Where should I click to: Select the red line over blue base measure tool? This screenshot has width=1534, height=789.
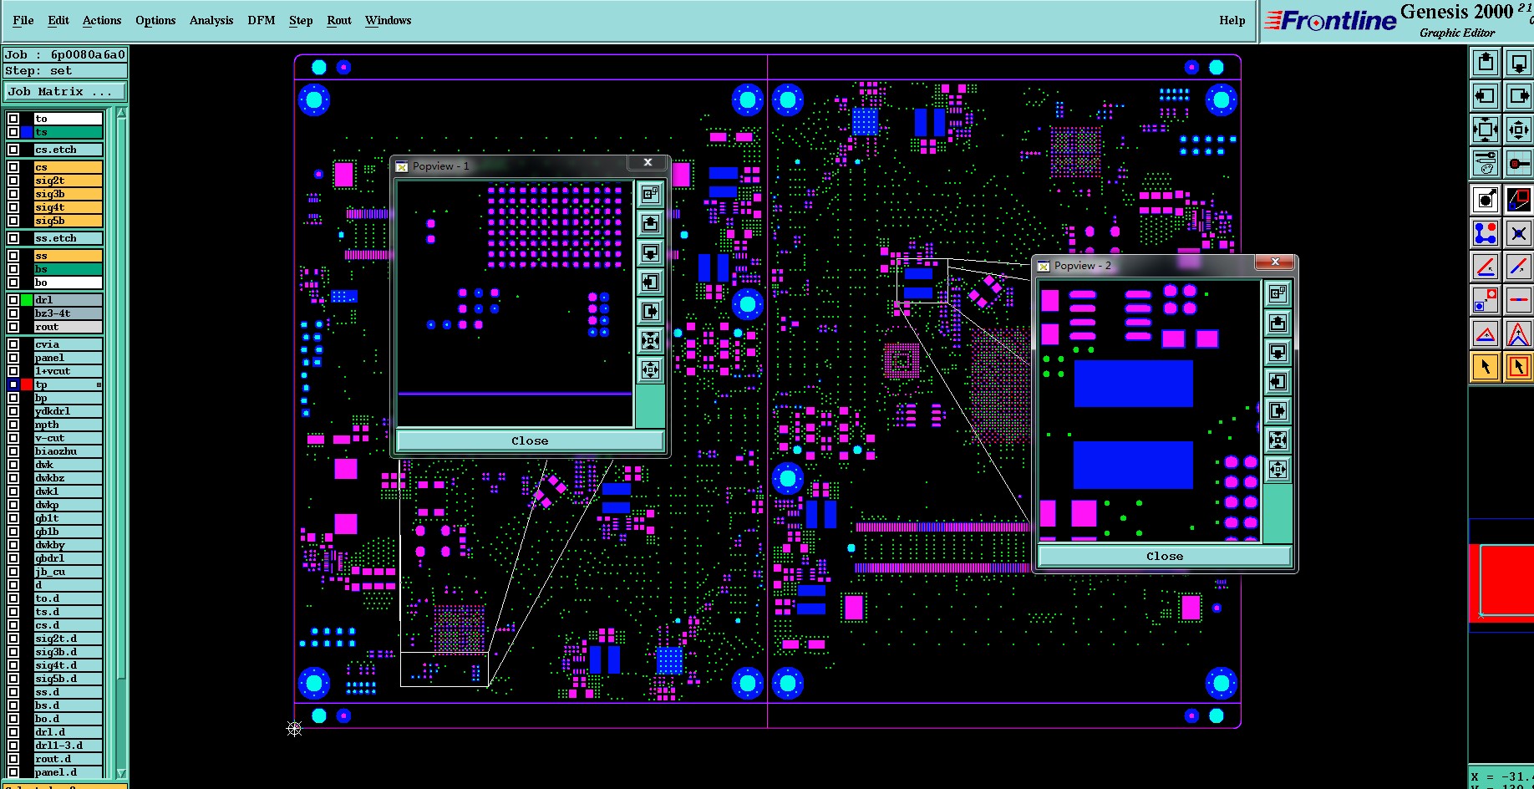click(1486, 267)
